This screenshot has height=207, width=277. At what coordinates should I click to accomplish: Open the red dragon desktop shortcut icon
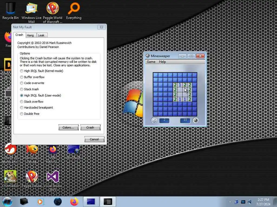tap(11, 153)
